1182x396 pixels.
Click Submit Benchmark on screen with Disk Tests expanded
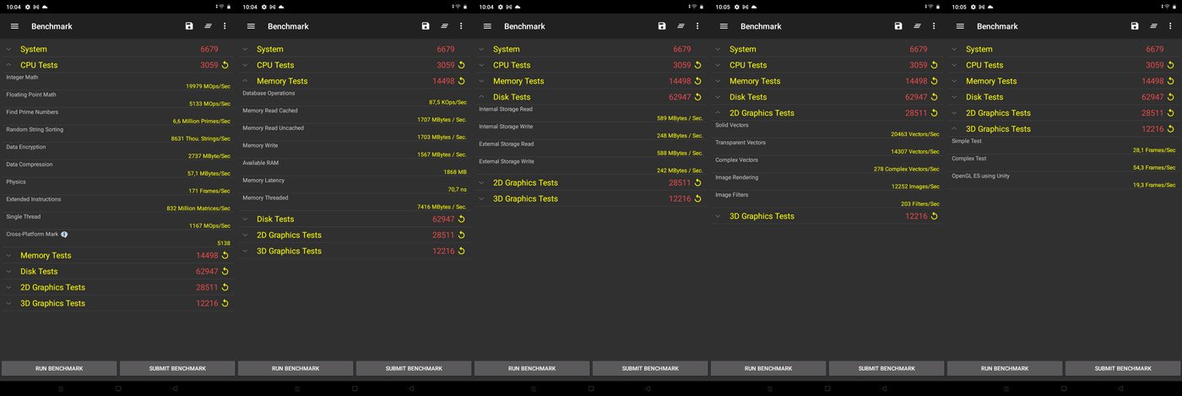click(x=650, y=368)
